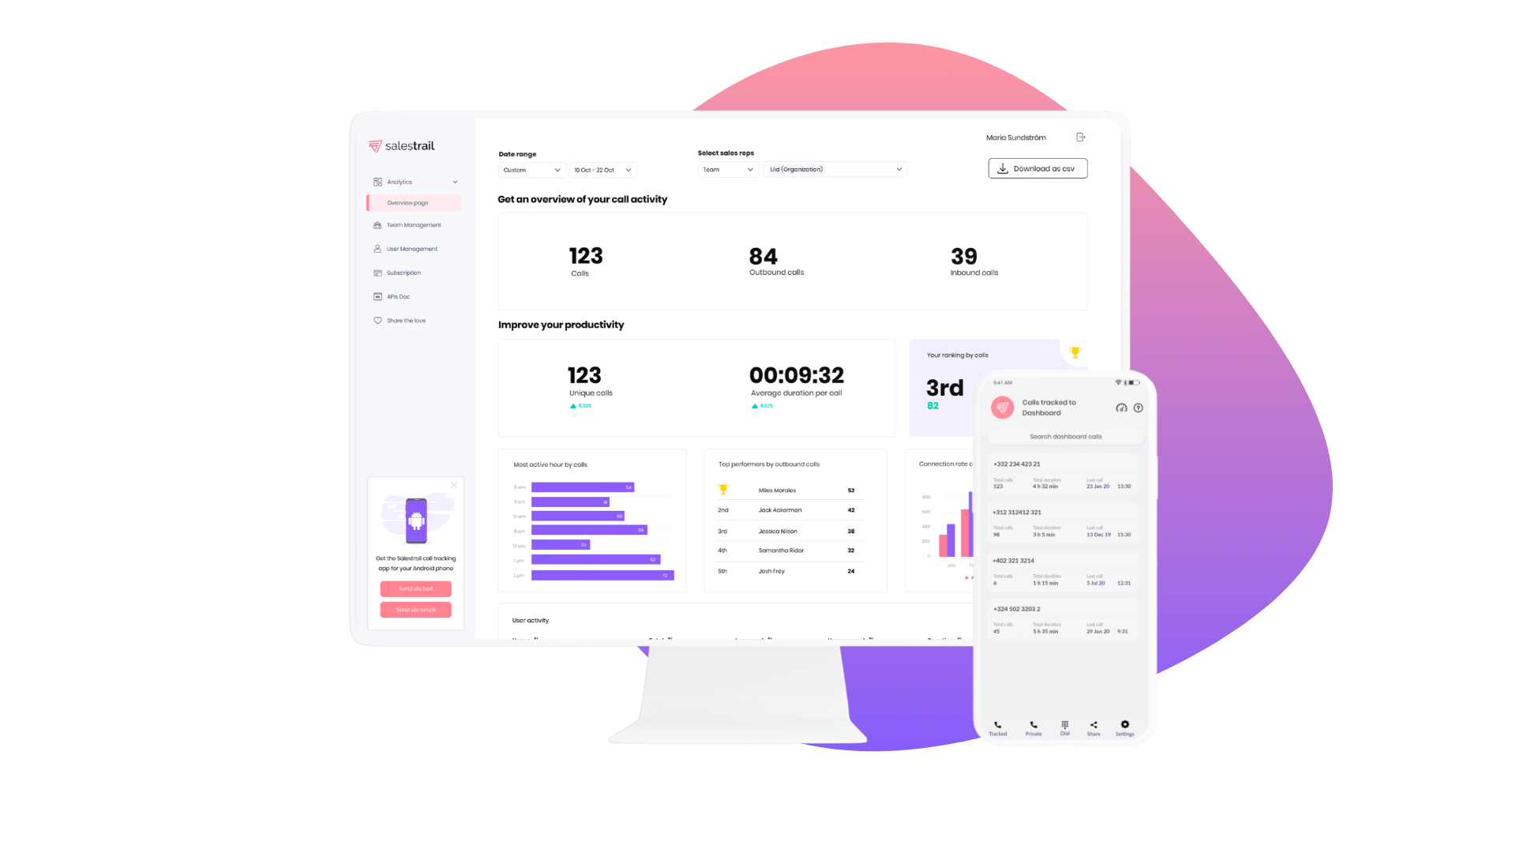Click Send via email link

(415, 609)
